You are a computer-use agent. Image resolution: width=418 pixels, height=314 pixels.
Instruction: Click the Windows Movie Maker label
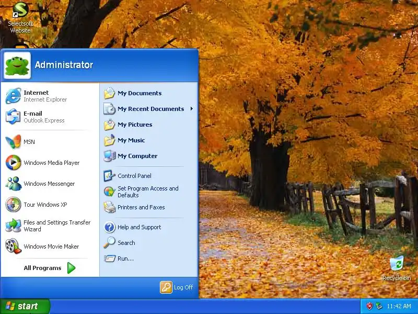click(51, 246)
